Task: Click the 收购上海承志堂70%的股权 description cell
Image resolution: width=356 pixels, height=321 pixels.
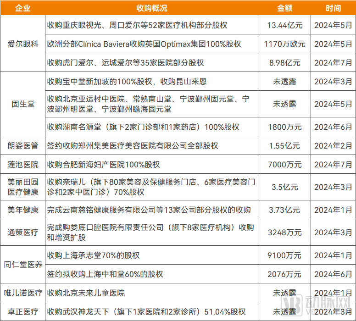Action: [x=94, y=255]
